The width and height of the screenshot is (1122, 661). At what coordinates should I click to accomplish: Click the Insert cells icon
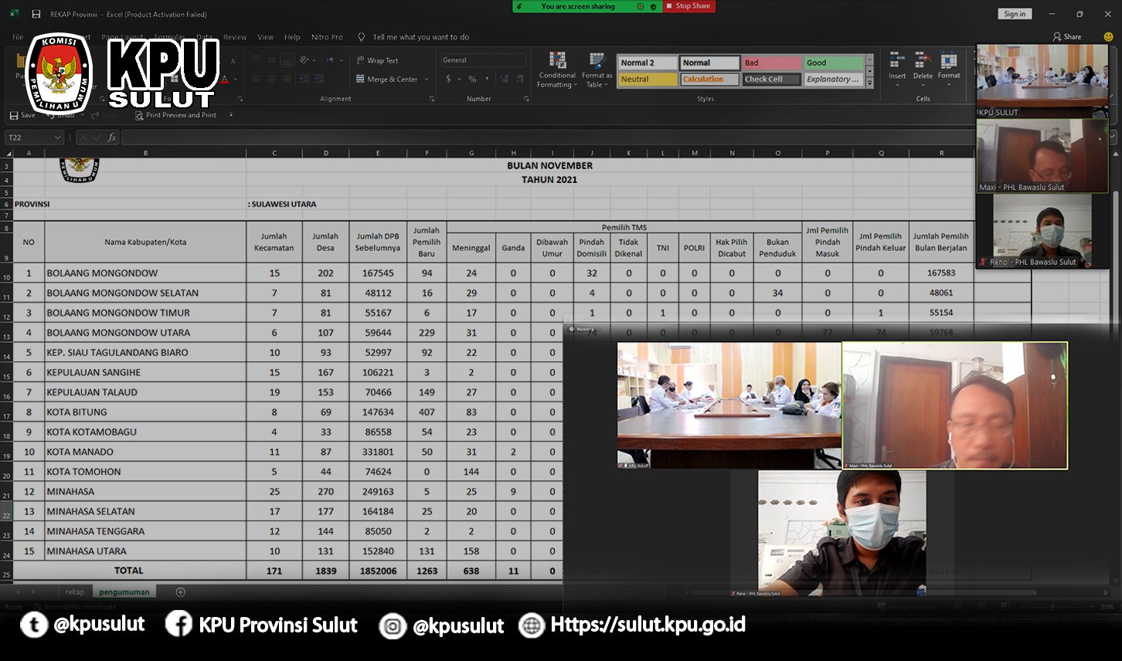coord(896,62)
